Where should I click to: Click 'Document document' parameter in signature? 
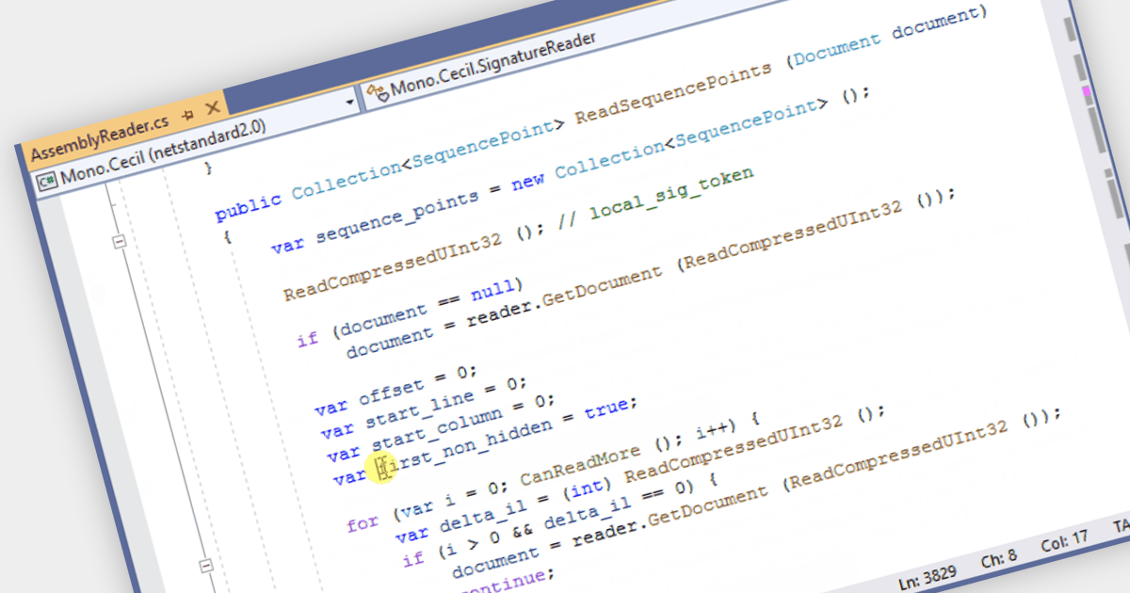click(886, 37)
